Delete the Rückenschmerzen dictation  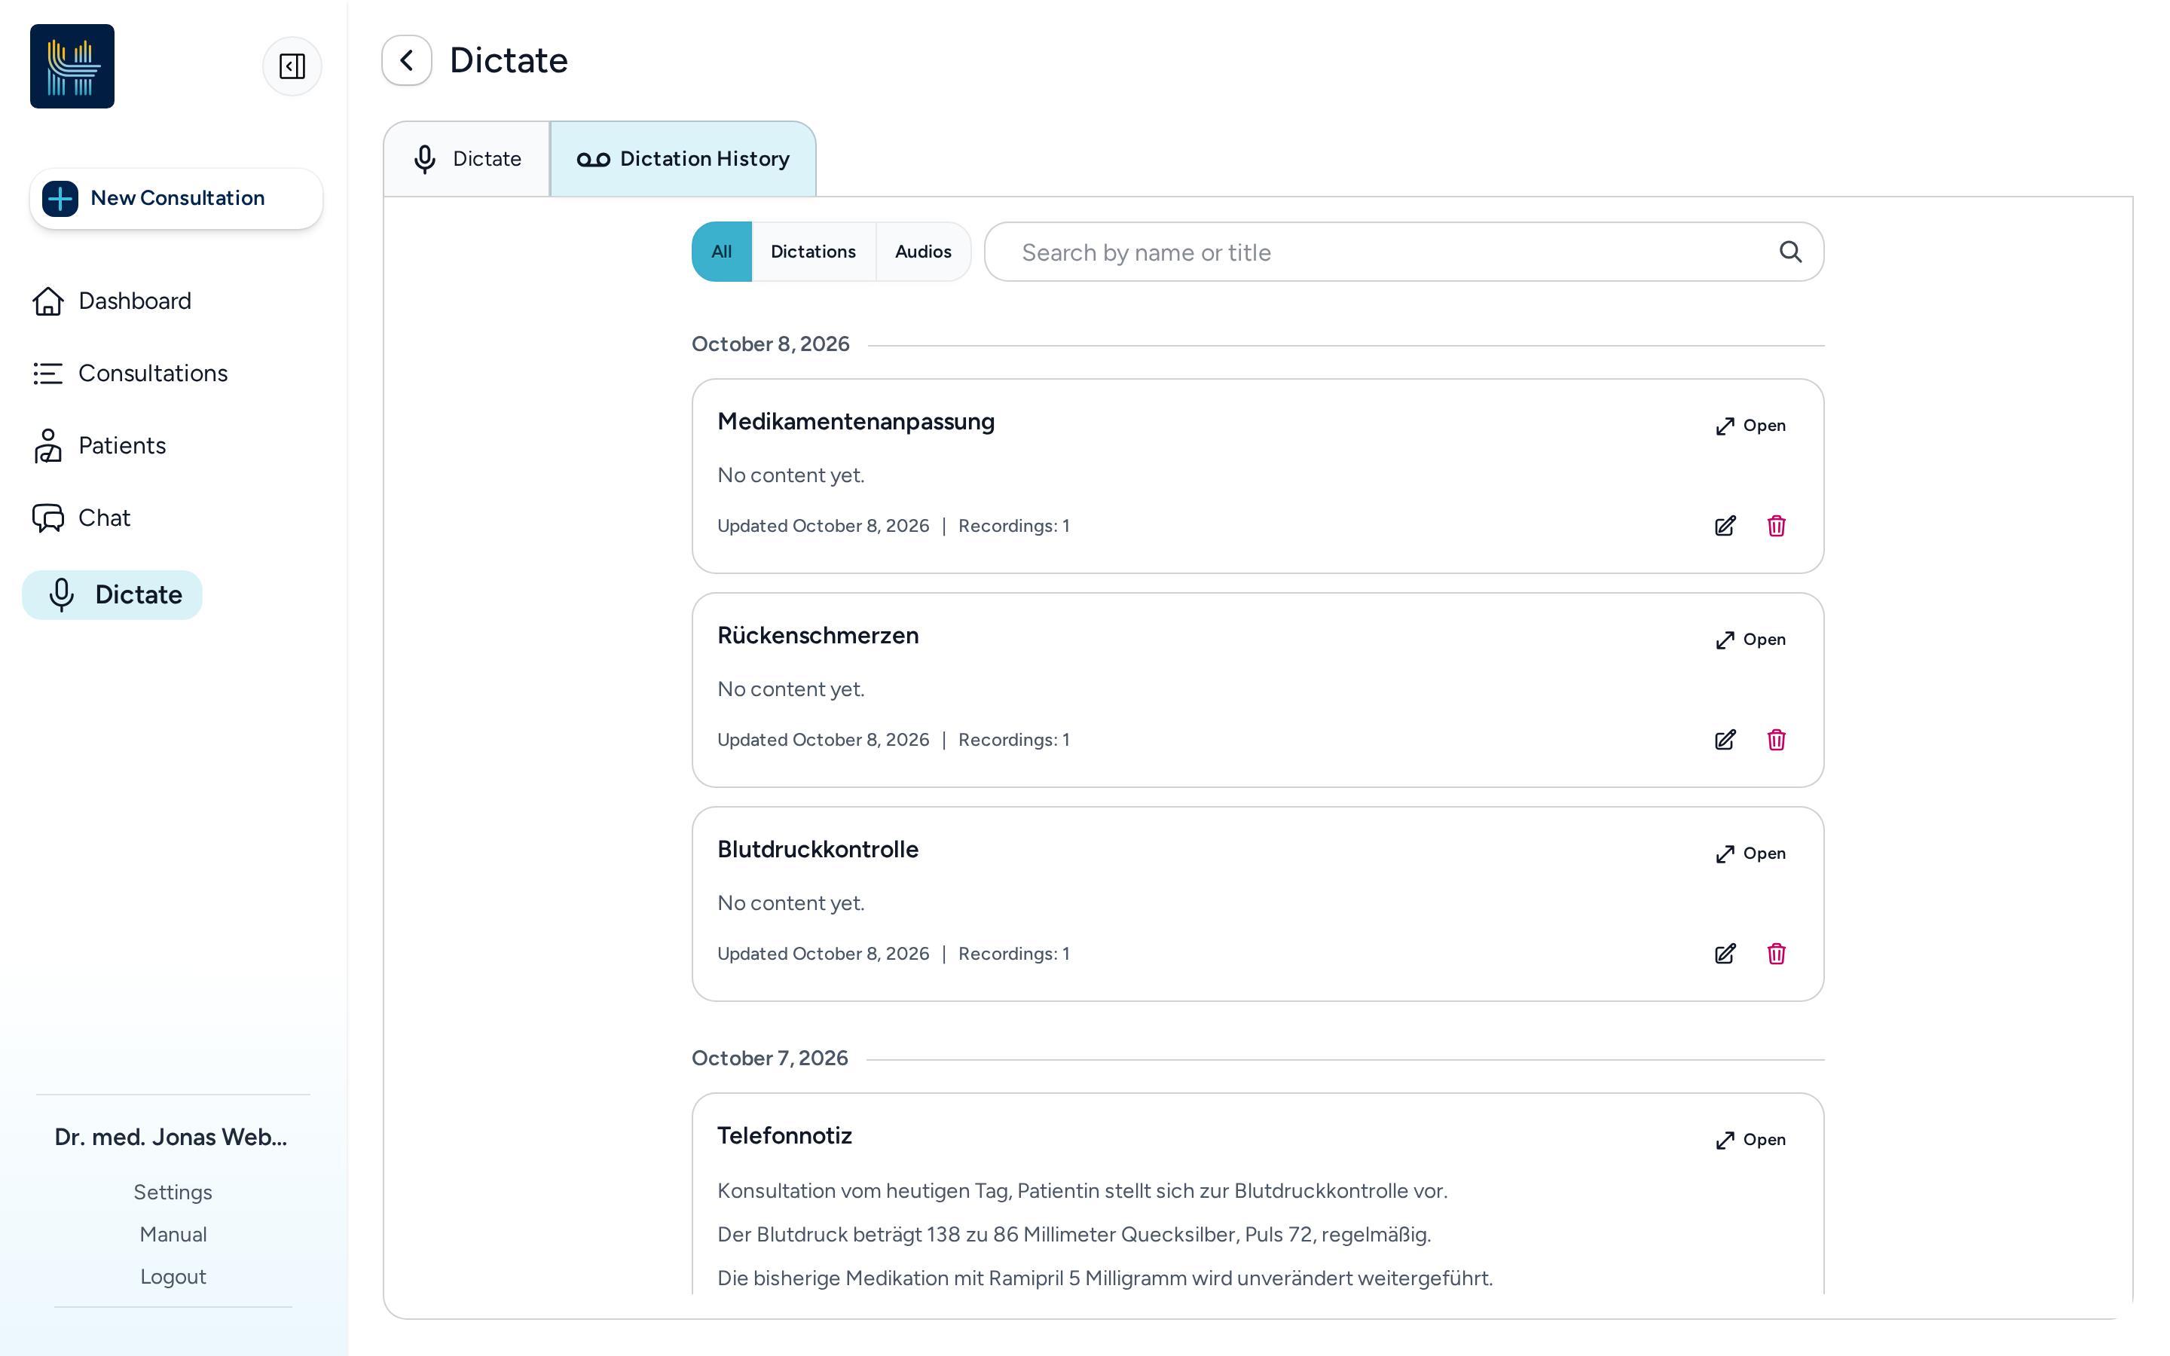1777,740
